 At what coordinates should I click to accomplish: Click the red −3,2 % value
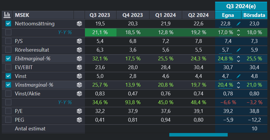[254, 102]
